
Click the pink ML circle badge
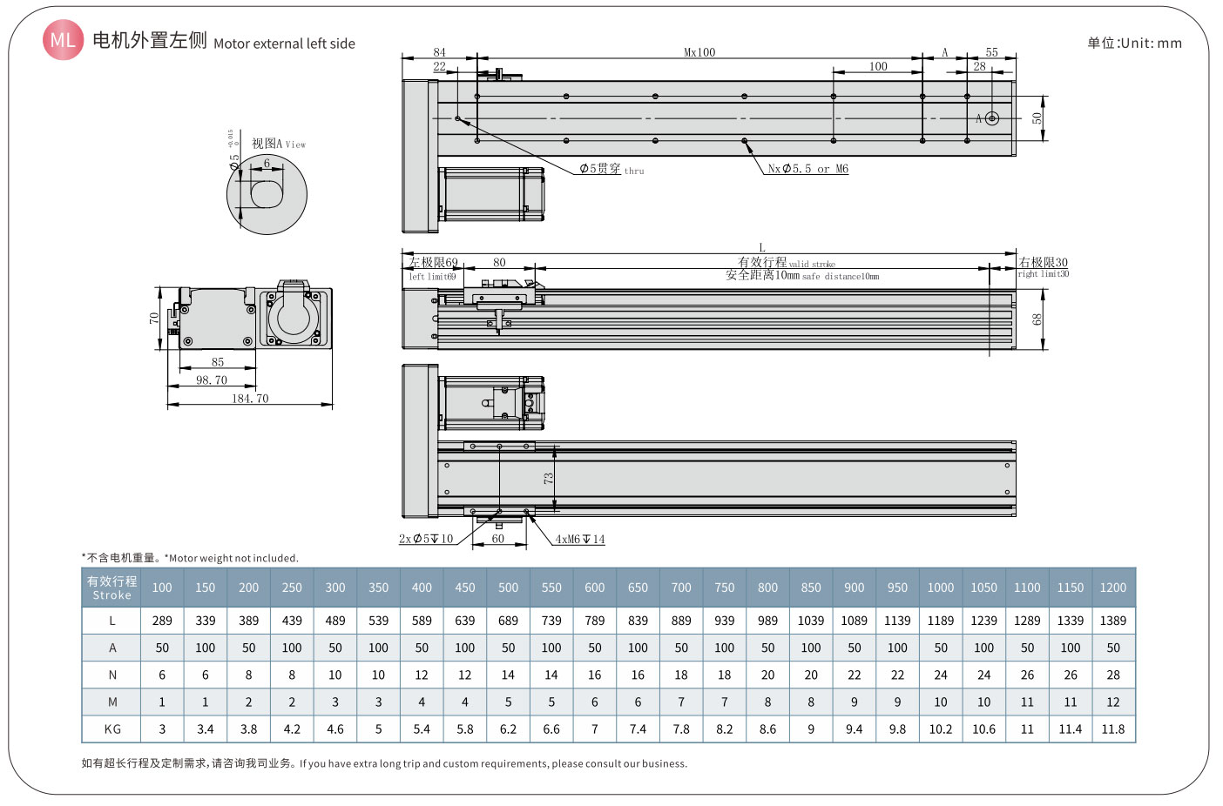63,40
